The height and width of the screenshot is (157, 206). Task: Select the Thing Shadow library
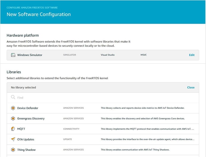pyautogui.click(x=103, y=150)
